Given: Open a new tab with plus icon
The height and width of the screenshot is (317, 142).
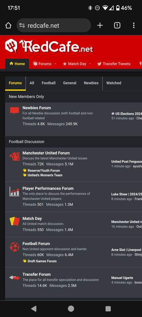Looking at the screenshot, I should pos(100,25).
